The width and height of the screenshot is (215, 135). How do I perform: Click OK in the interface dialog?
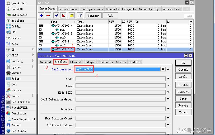tap(183, 63)
